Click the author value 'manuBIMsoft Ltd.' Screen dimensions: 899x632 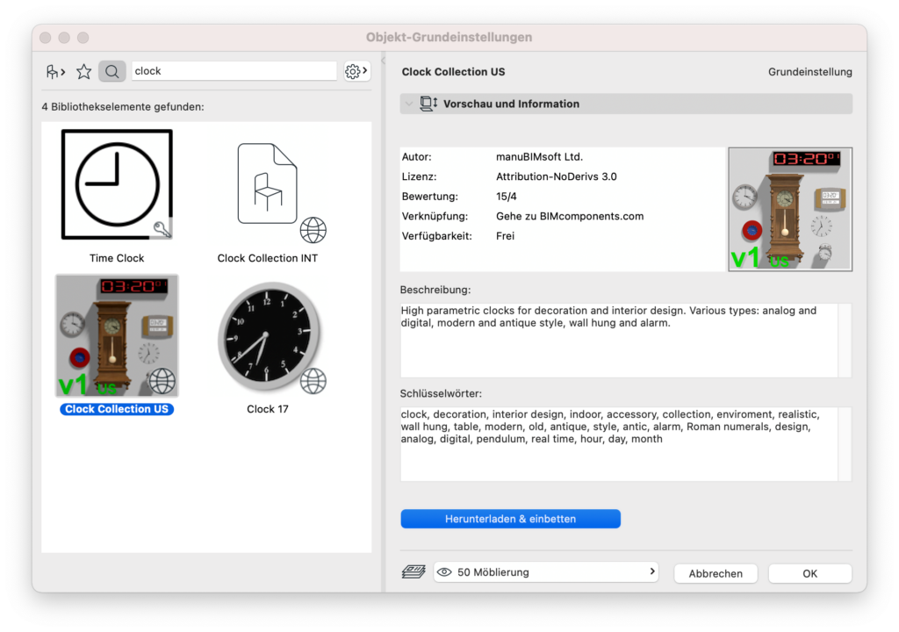tap(539, 156)
